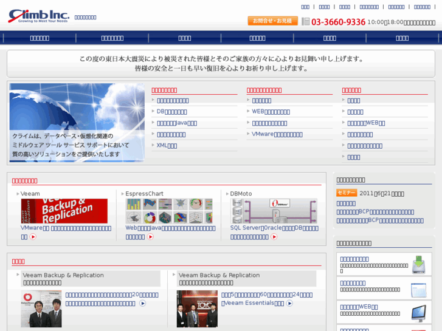442x331 pixels.
Task: Click the phone number 03-3660-9336
Action: pos(338,22)
